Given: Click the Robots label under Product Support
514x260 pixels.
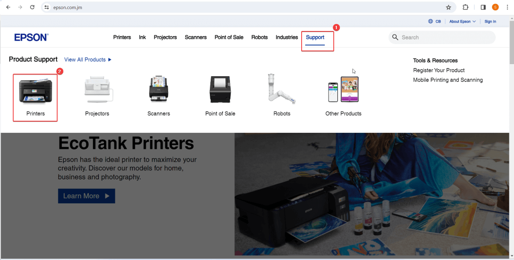Looking at the screenshot, I should (x=282, y=114).
